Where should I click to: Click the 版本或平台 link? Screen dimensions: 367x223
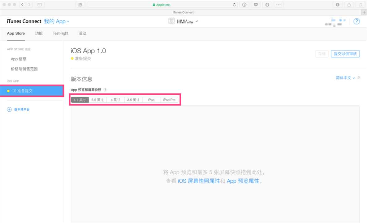pyautogui.click(x=22, y=109)
